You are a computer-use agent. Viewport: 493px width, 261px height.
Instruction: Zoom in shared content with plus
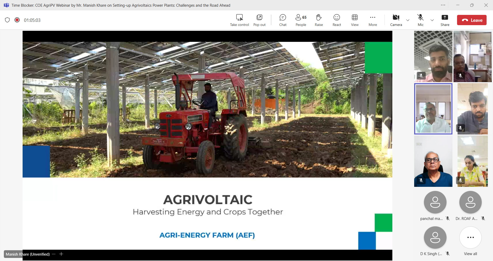61,254
